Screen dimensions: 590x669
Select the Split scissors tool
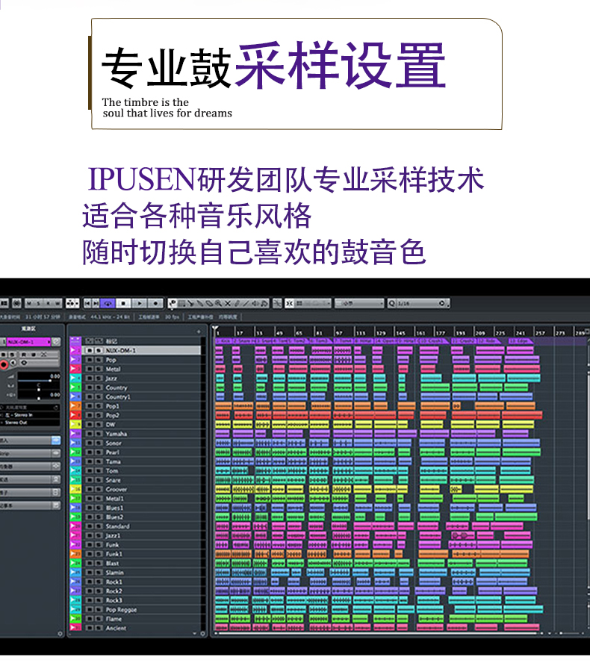pyautogui.click(x=191, y=303)
